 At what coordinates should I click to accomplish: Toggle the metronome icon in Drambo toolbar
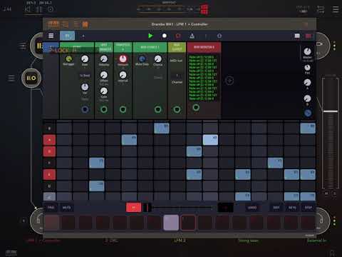coord(192,36)
